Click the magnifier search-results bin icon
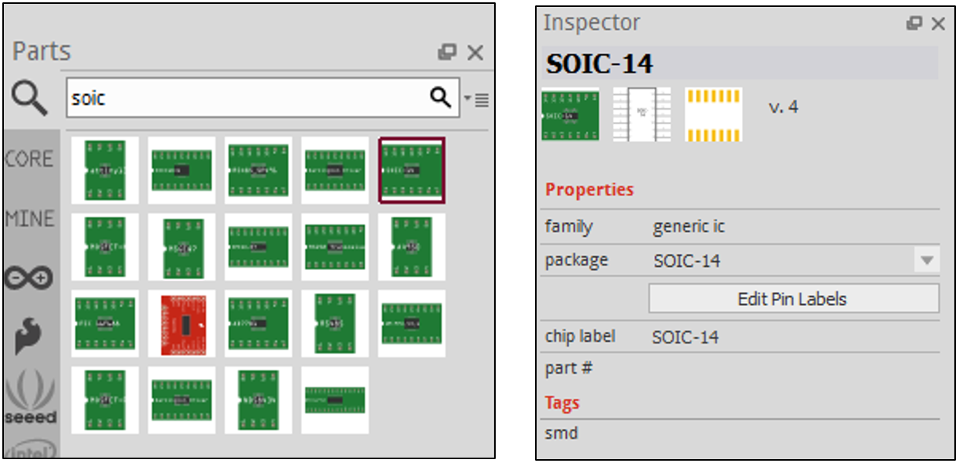The image size is (959, 463). click(29, 99)
